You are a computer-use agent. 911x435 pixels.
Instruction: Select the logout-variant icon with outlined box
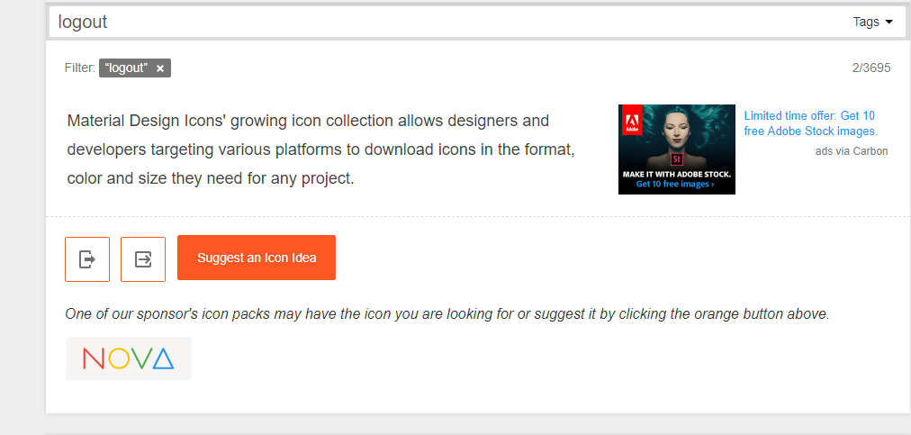[143, 258]
